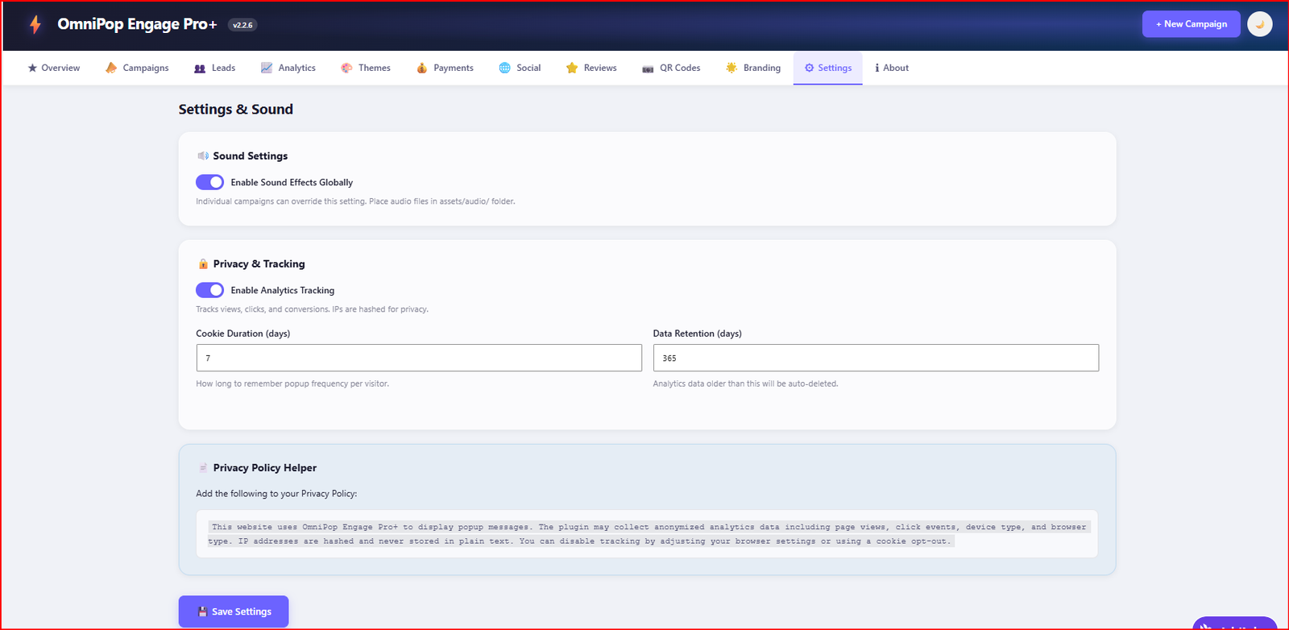1289x630 pixels.
Task: Navigate to the Social tab
Action: pyautogui.click(x=520, y=68)
